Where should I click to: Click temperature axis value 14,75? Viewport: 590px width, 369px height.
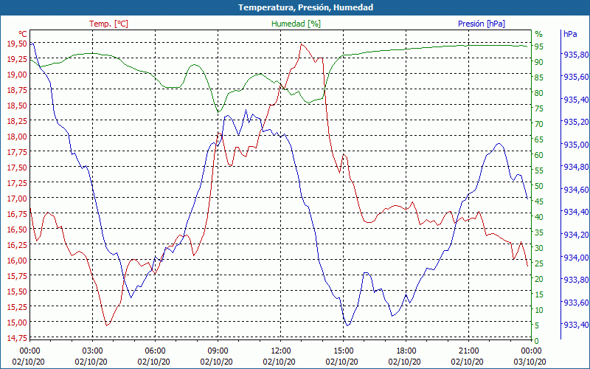17,338
